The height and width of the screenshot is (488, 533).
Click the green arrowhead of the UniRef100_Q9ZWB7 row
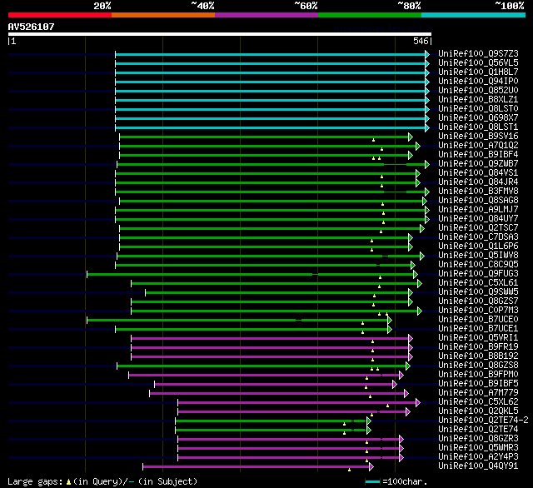pyautogui.click(x=427, y=165)
